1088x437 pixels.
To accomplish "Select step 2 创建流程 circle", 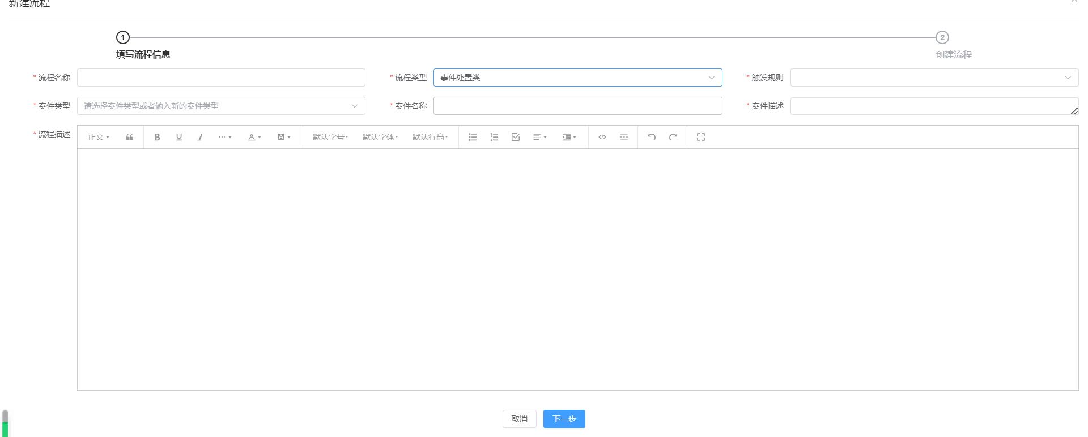I will click(x=942, y=37).
